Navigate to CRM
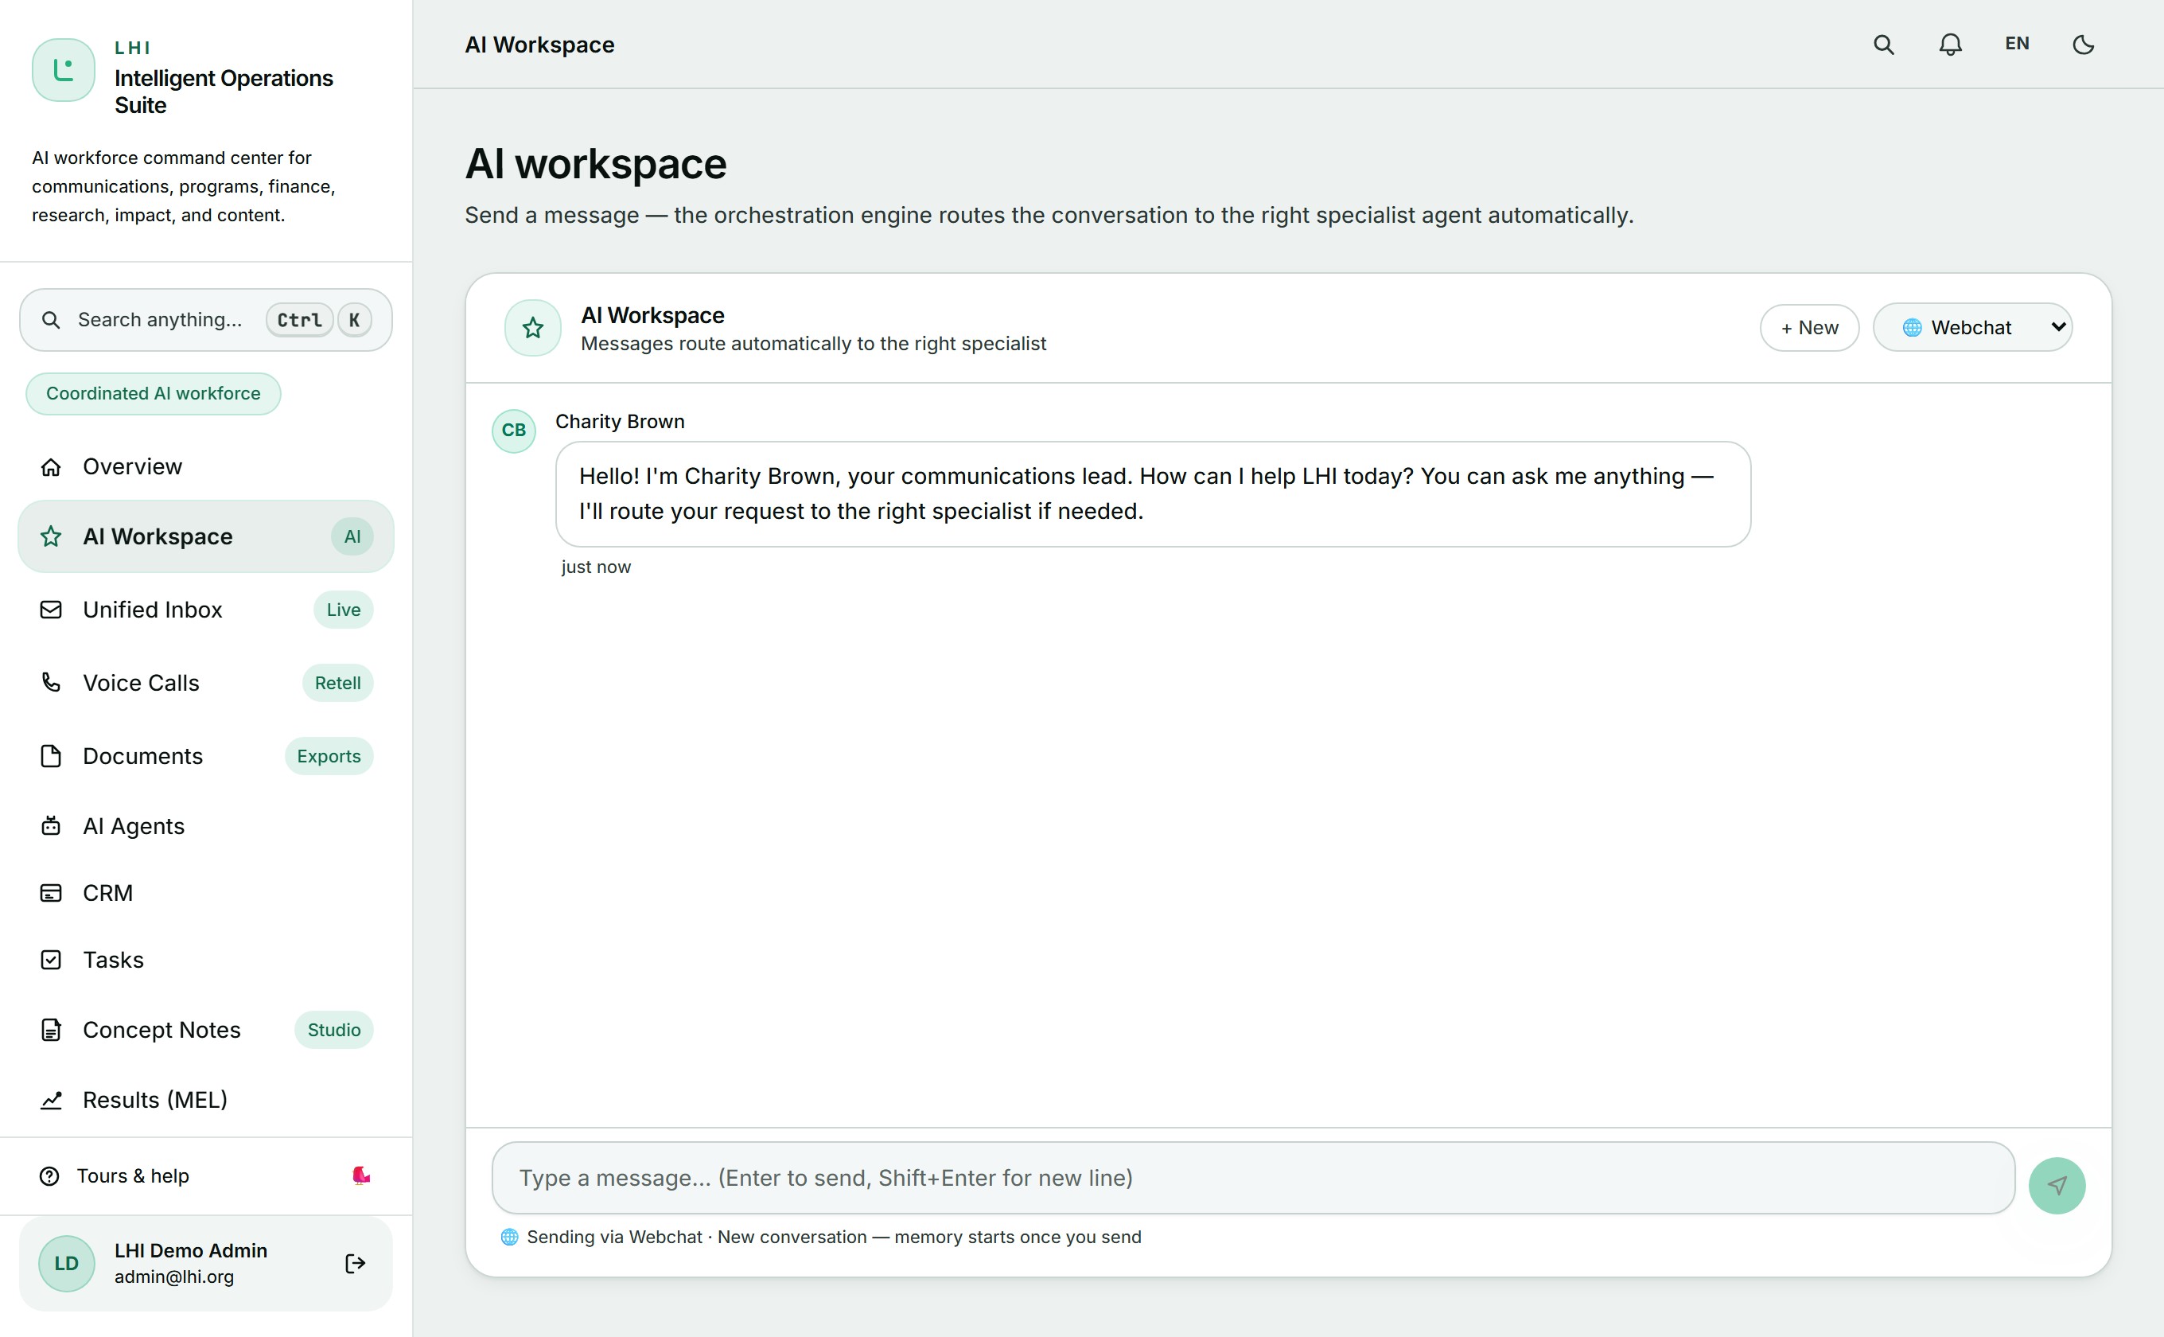This screenshot has width=2164, height=1337. 206,893
